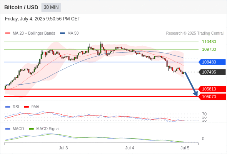Screen dimensions: 227x154
Task: Click the Jul 3 date axis label
Action: [63, 148]
